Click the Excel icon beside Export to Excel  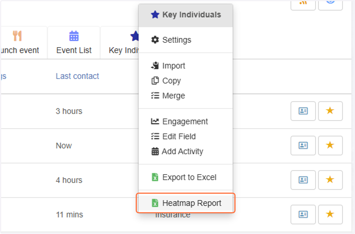point(155,177)
